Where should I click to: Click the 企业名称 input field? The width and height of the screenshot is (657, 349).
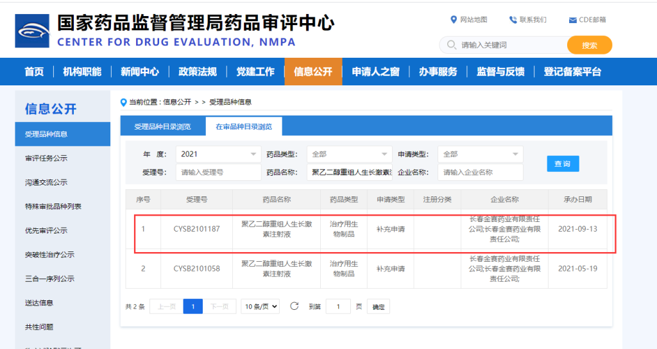[x=480, y=172]
